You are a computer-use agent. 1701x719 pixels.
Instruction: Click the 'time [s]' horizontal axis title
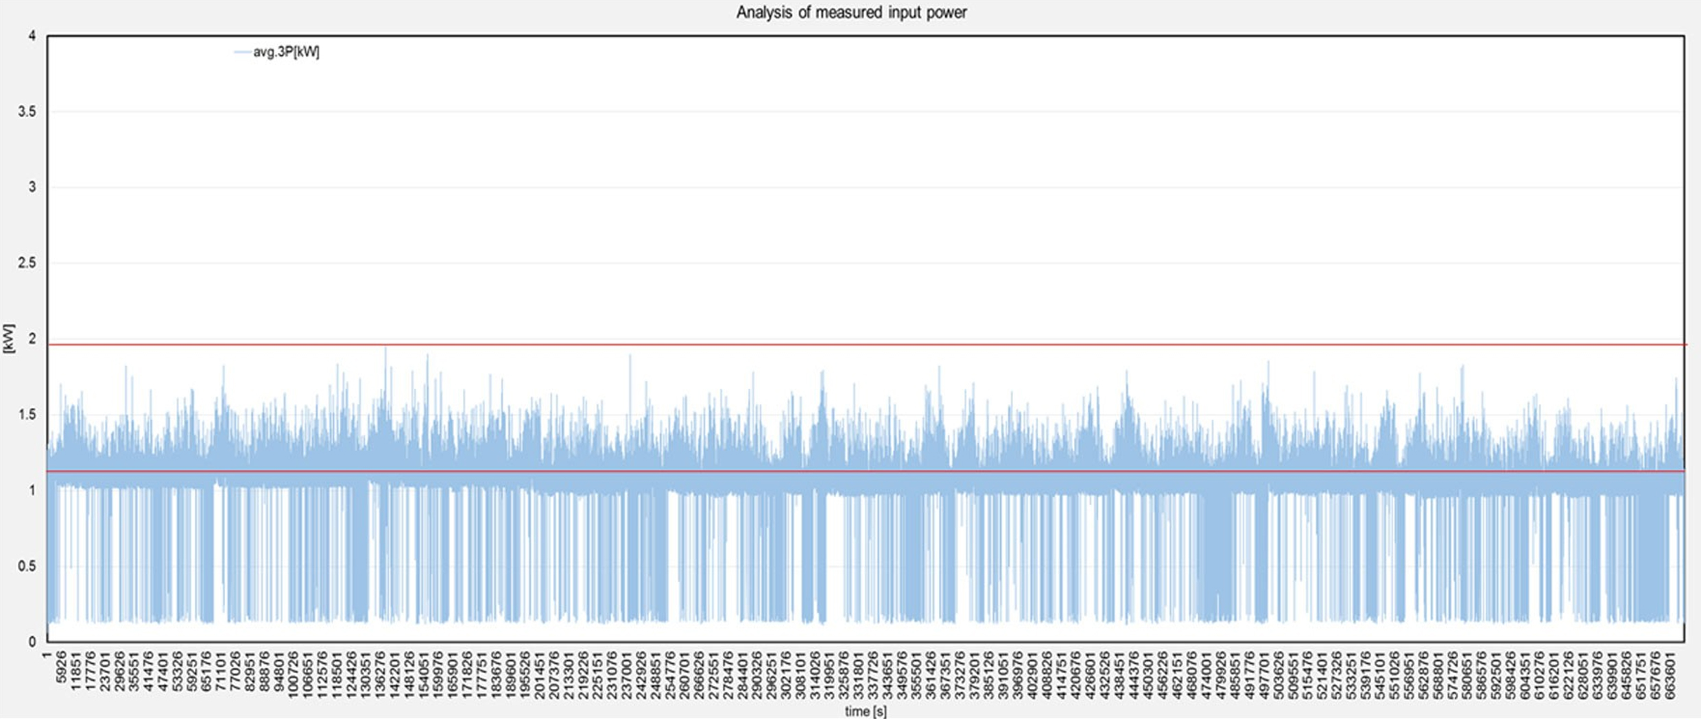pos(865,711)
